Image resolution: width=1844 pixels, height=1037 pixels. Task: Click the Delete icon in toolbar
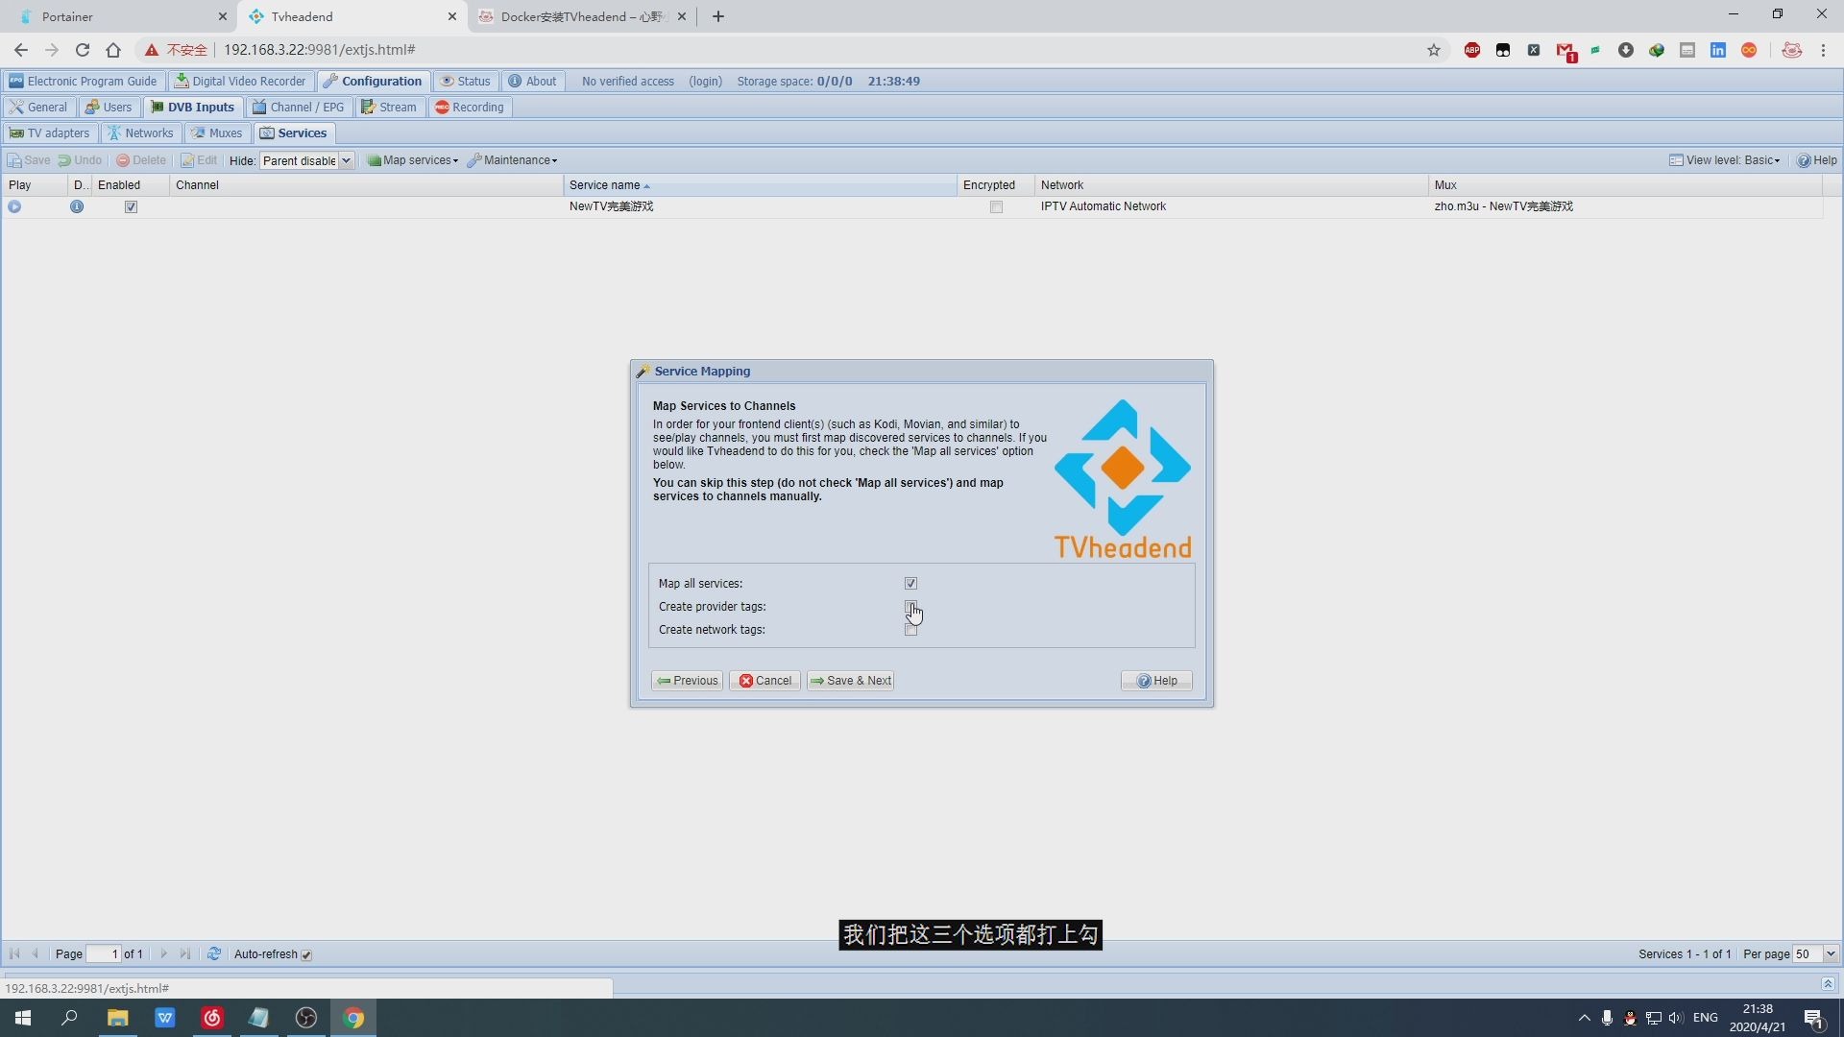pyautogui.click(x=140, y=160)
